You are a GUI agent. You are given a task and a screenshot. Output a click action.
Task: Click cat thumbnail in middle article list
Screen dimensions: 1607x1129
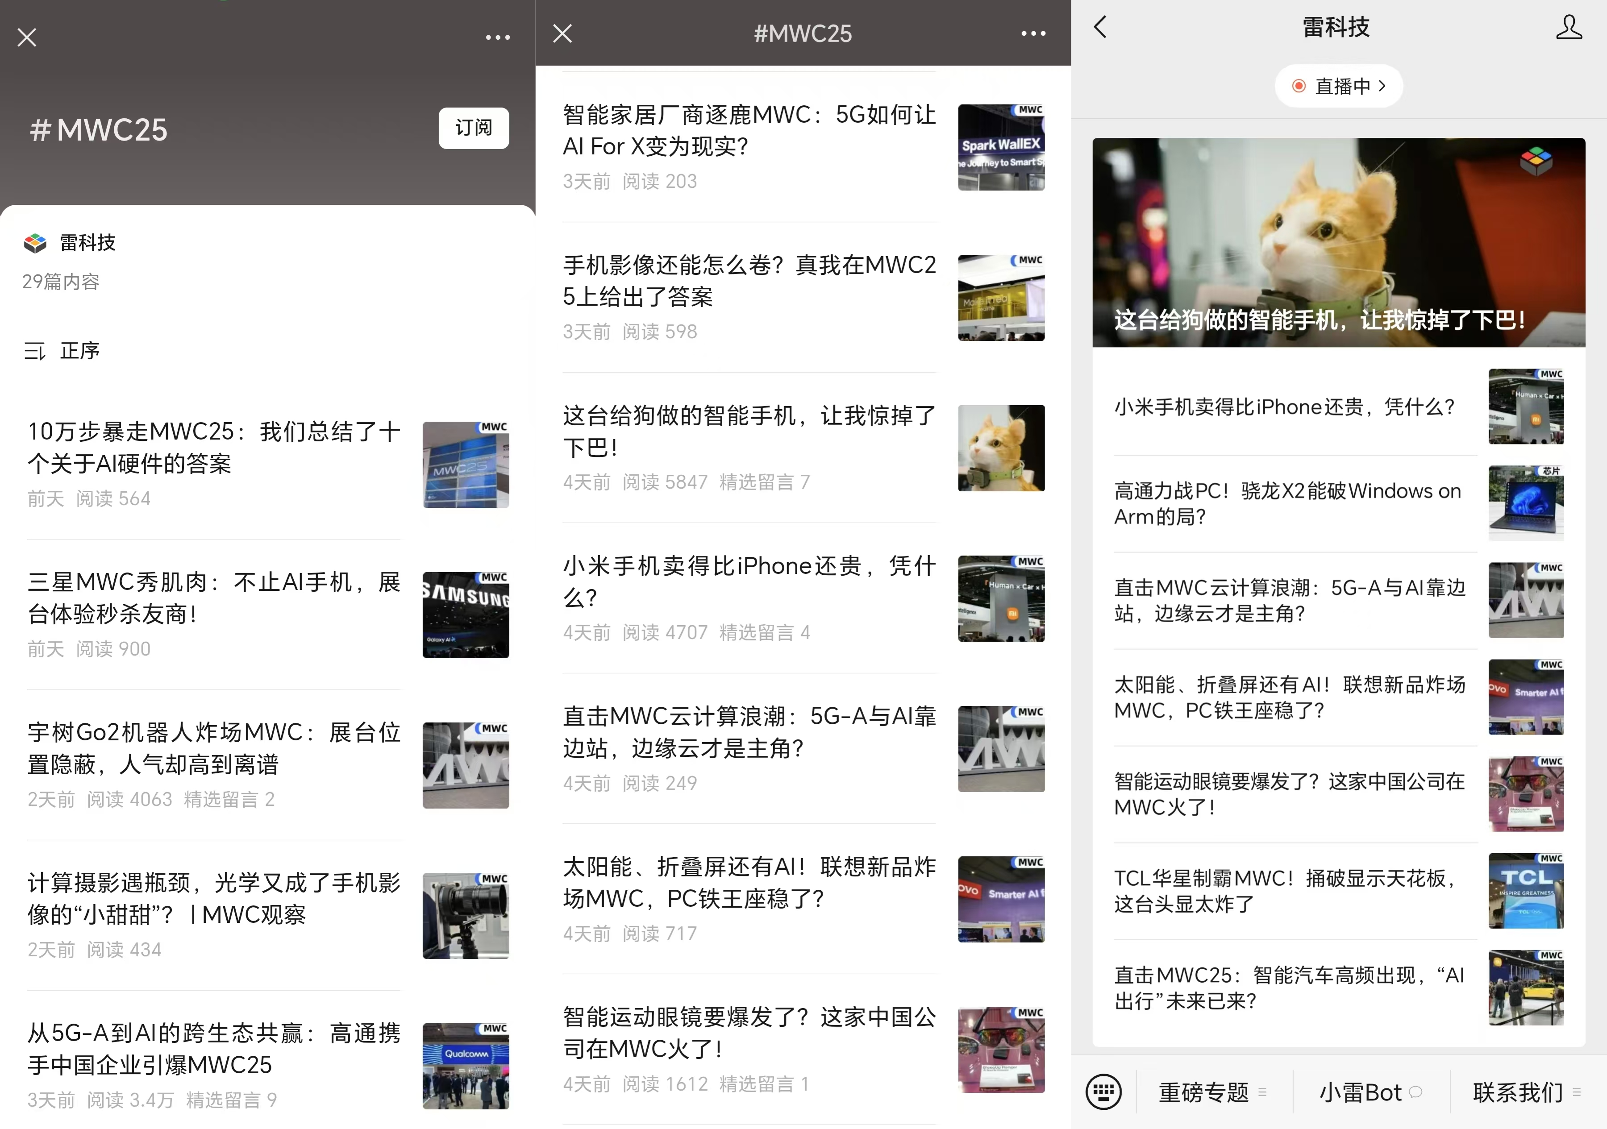pyautogui.click(x=1001, y=448)
